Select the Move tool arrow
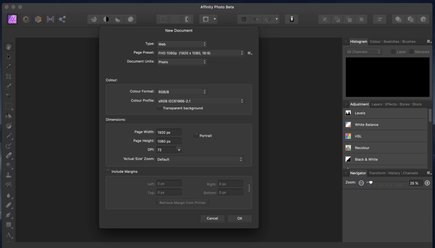This screenshot has width=435, height=248. click(8, 57)
